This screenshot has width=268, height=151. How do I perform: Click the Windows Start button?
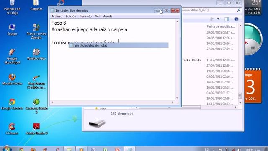7,148
